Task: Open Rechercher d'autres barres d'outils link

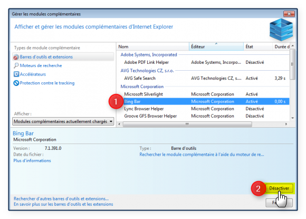Action: [61, 199]
